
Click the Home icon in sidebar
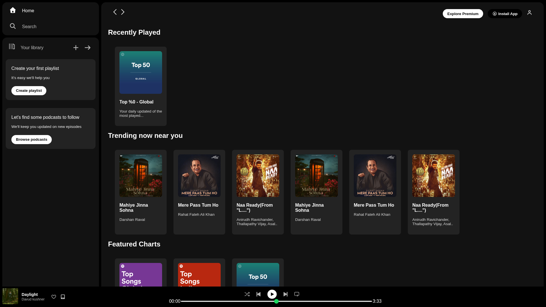click(13, 10)
